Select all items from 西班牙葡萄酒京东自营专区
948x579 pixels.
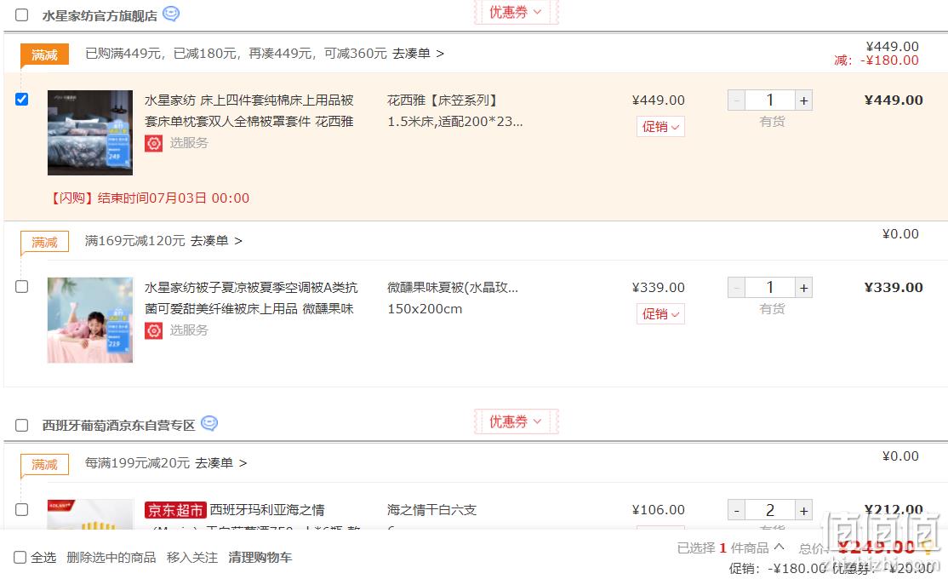pos(22,425)
